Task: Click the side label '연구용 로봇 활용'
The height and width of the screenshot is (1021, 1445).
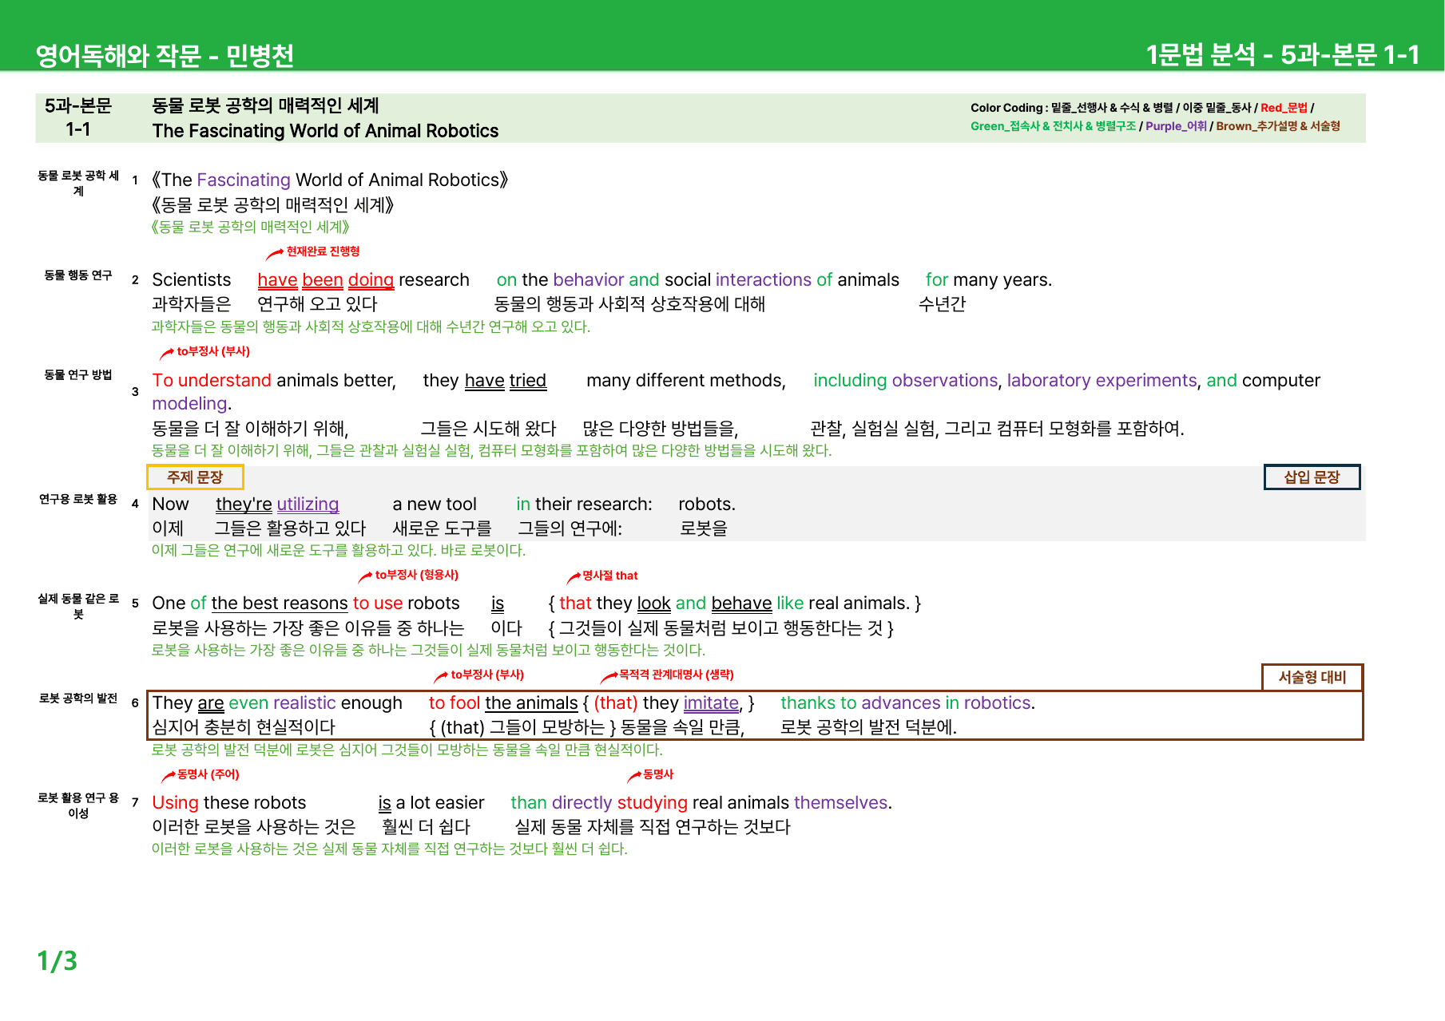Action: point(78,499)
